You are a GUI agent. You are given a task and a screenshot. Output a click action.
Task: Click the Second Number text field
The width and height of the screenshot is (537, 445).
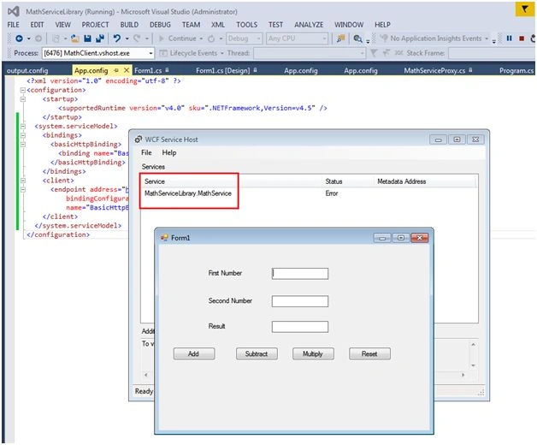coord(300,301)
